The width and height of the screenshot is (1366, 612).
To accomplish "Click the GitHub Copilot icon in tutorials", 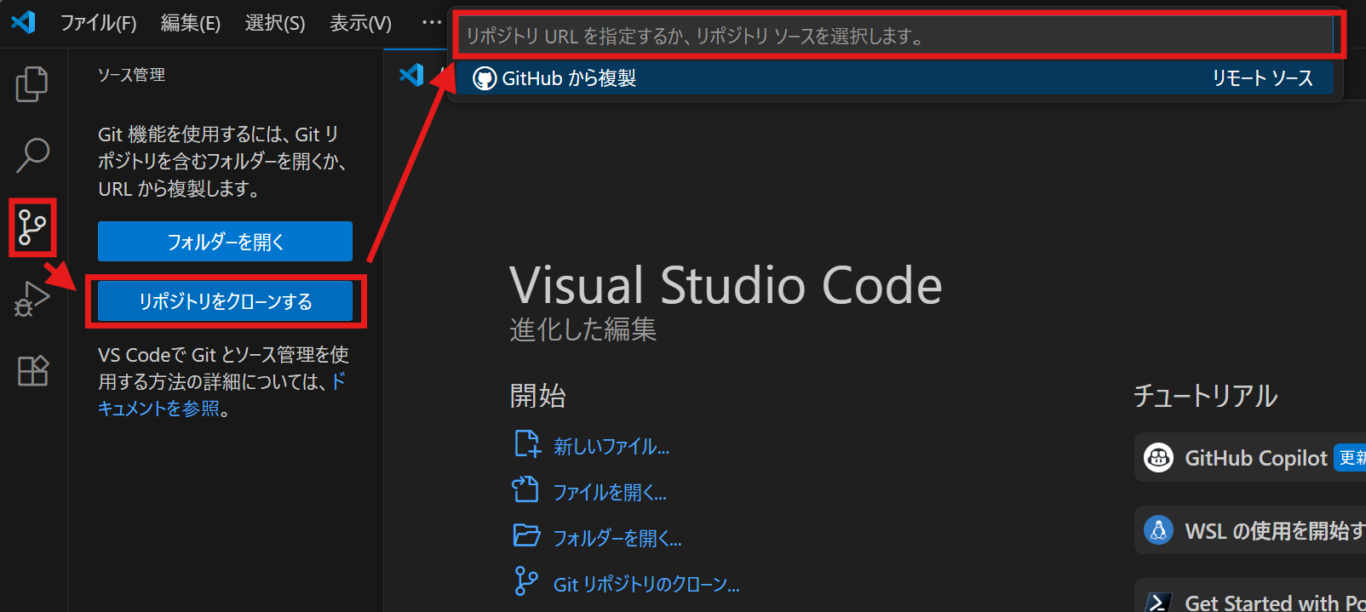I will click(x=1158, y=458).
